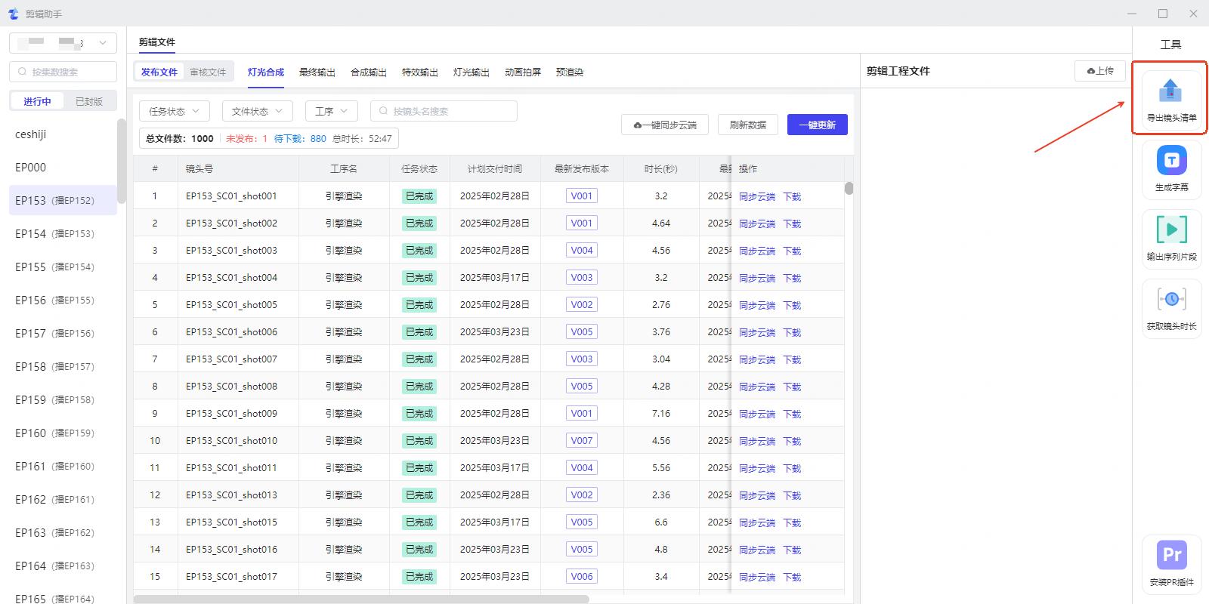1209x604 pixels.
Task: Open the 获取镜头时长 clock tool
Action: (x=1171, y=299)
